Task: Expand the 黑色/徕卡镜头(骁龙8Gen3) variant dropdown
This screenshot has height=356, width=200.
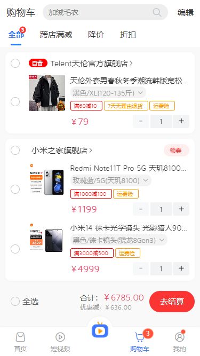Action: coord(118,240)
